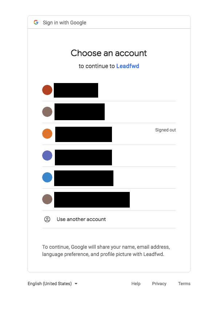Choose the account with blue avatar
Screen dimensions: 217x311
coord(109,177)
